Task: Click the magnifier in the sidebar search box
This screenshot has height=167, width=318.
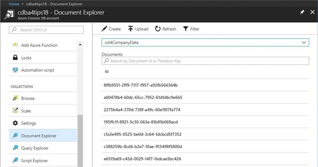Action: pyautogui.click(x=14, y=30)
